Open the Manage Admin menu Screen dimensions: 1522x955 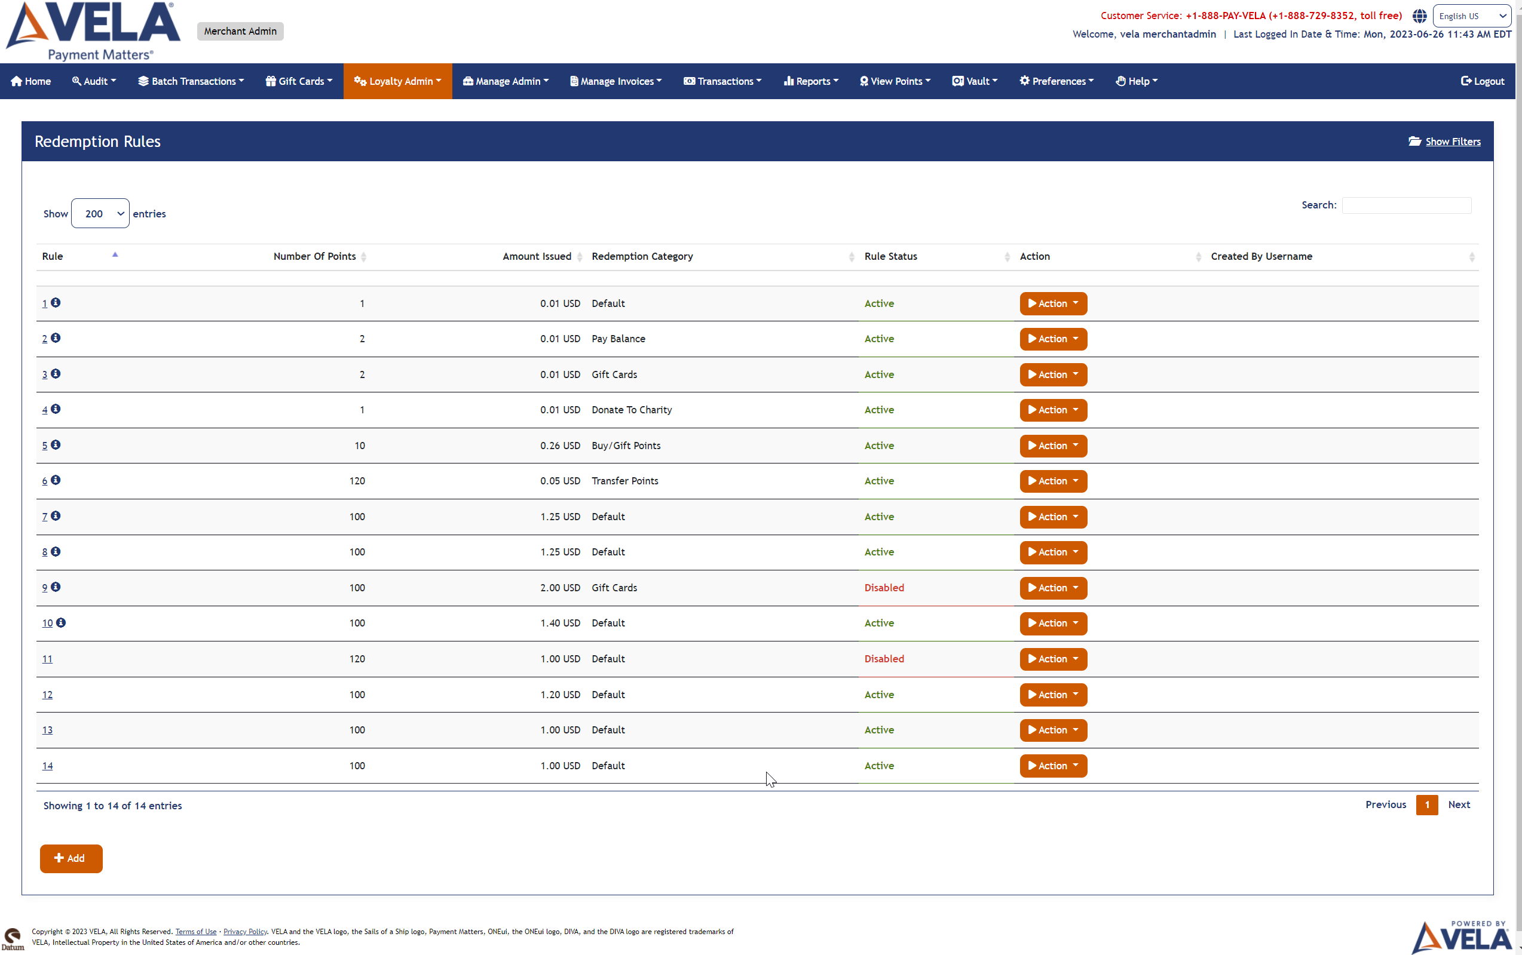(x=506, y=81)
